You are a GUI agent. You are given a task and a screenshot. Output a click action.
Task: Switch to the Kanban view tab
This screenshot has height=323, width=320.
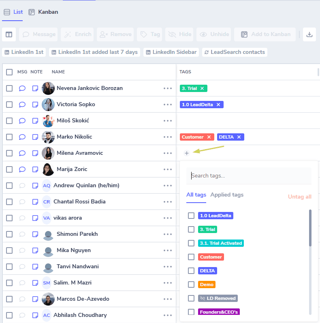(x=43, y=12)
